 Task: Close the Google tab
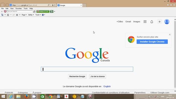pos(81,5)
